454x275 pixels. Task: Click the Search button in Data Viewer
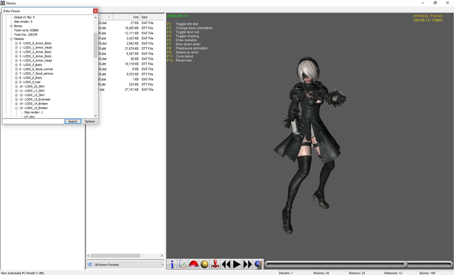(73, 121)
